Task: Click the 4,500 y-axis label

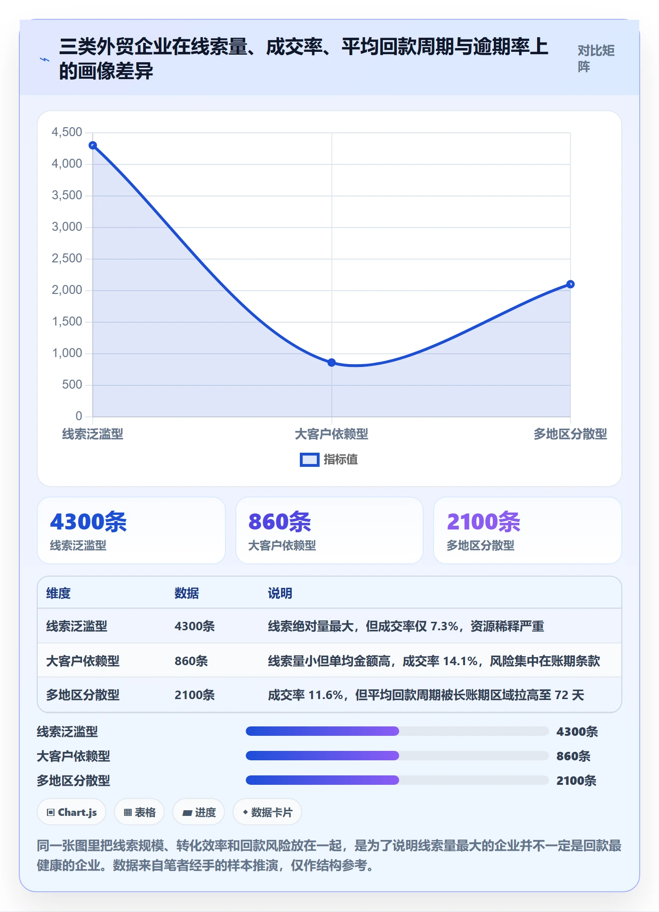Action: pyautogui.click(x=67, y=132)
